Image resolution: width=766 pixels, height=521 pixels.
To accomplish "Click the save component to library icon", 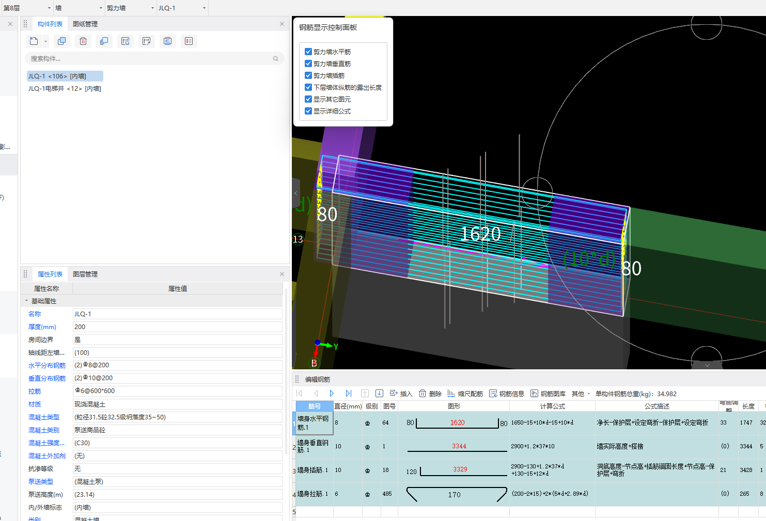I will point(125,41).
